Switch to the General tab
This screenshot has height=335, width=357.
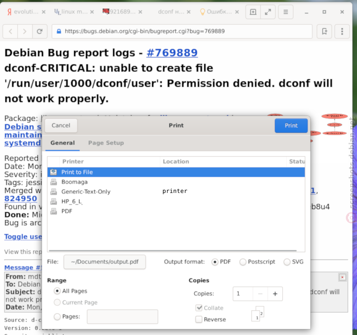tap(62, 143)
